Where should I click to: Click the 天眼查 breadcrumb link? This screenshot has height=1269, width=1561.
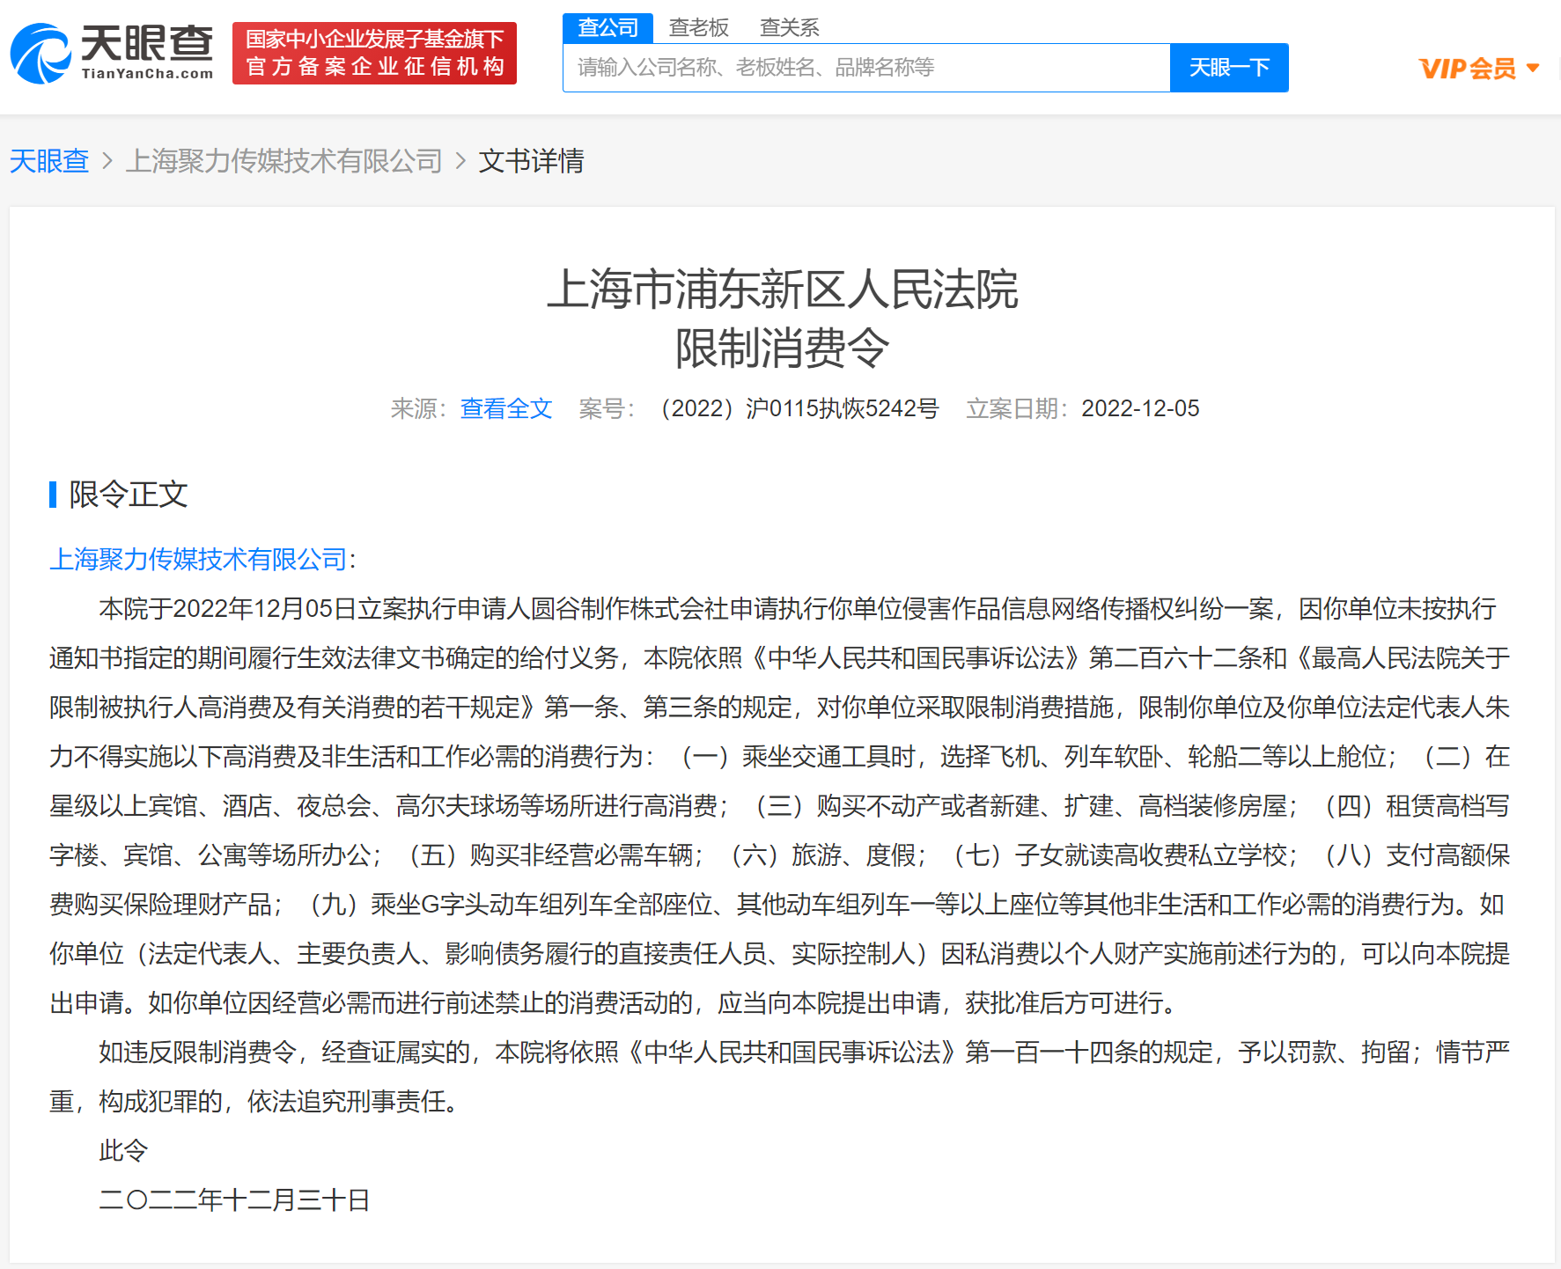pos(48,161)
